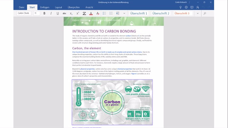
Task: Toggle bold formatting
Action: tap(44, 13)
